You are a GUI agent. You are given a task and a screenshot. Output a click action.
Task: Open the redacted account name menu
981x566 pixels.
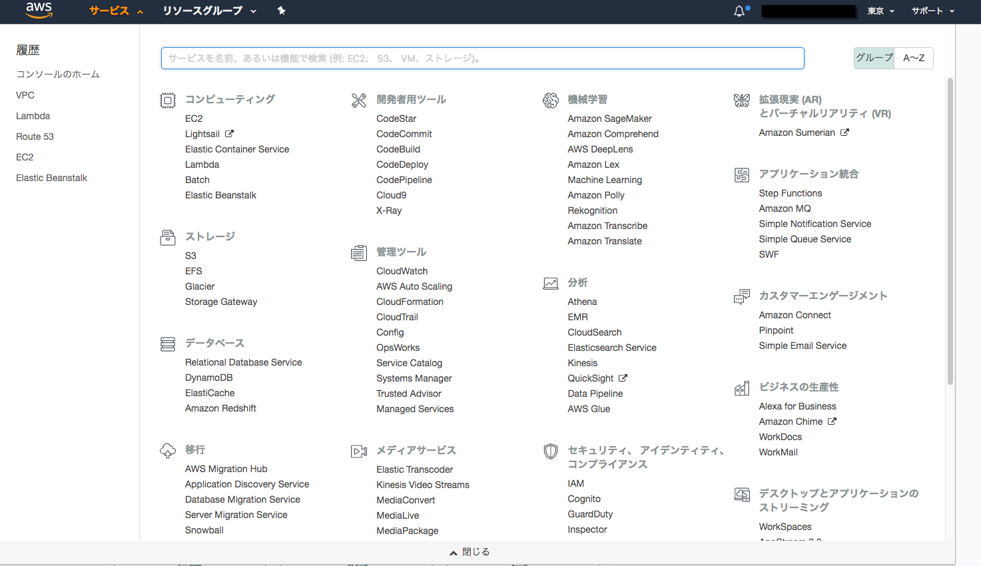pyautogui.click(x=809, y=11)
